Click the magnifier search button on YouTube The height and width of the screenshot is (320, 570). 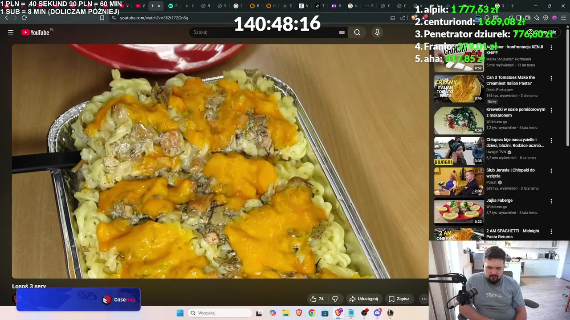pyautogui.click(x=357, y=32)
